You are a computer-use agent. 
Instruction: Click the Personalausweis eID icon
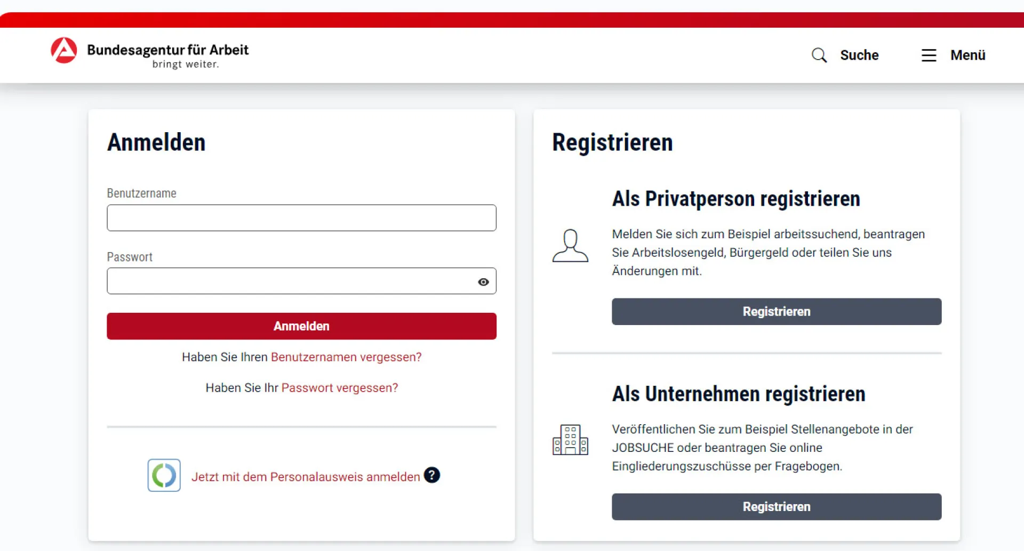tap(164, 475)
